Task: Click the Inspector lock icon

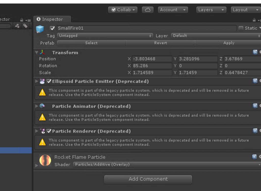Action: pyautogui.click(x=254, y=20)
